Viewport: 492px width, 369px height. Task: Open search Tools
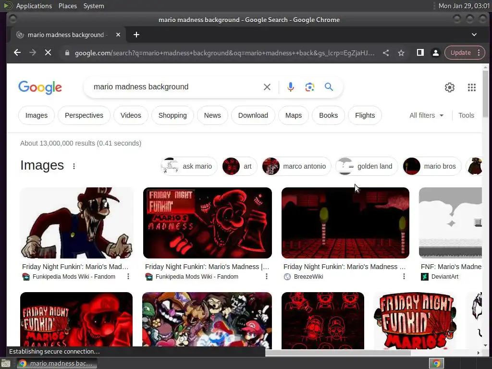click(x=466, y=115)
